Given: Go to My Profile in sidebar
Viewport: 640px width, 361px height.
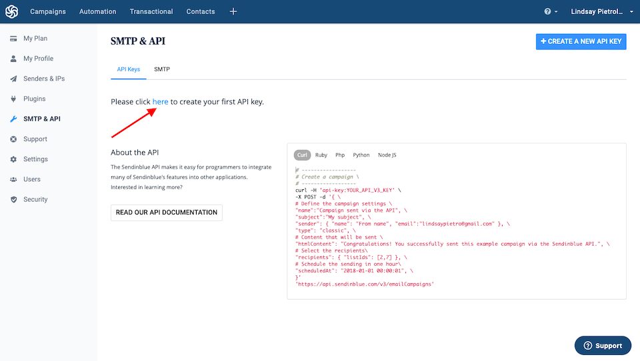Looking at the screenshot, I should (x=39, y=59).
